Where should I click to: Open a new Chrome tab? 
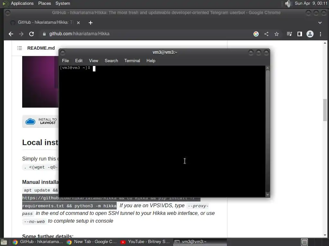pos(90,23)
